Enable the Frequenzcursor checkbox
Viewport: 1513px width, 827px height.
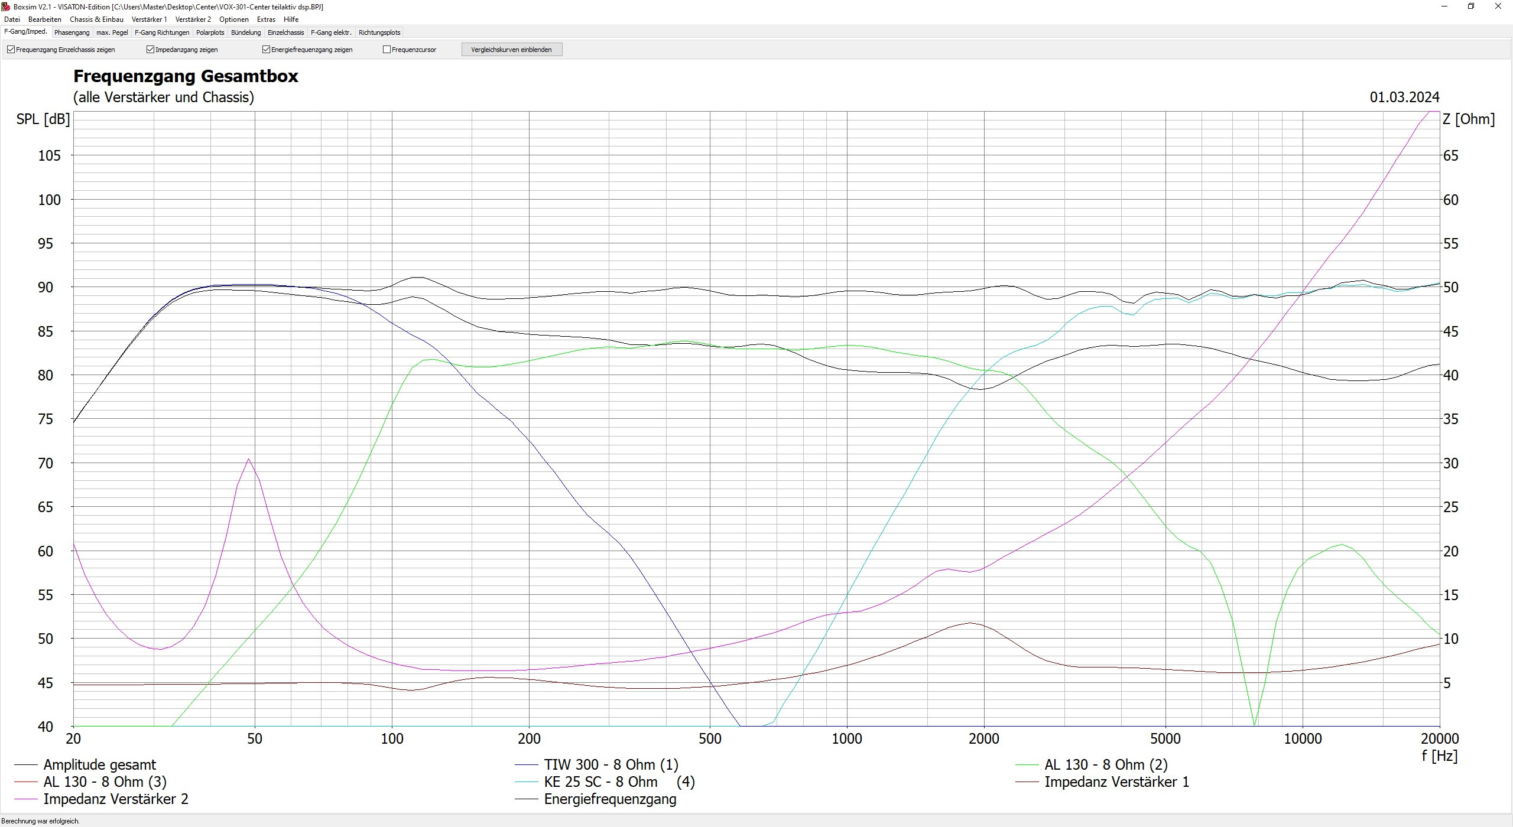(387, 50)
